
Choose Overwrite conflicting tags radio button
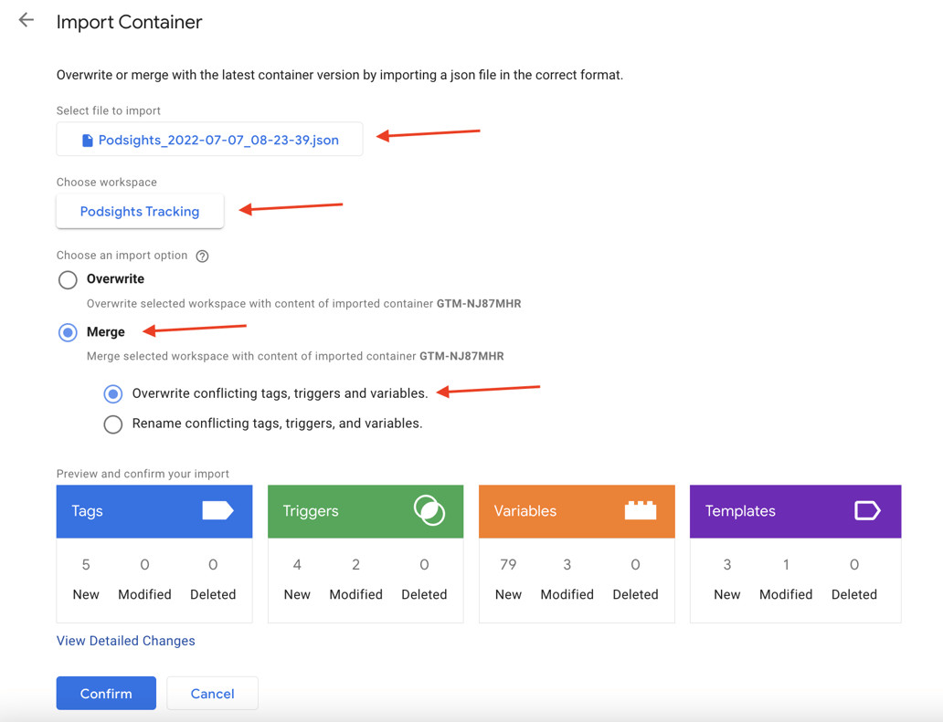[x=113, y=394]
